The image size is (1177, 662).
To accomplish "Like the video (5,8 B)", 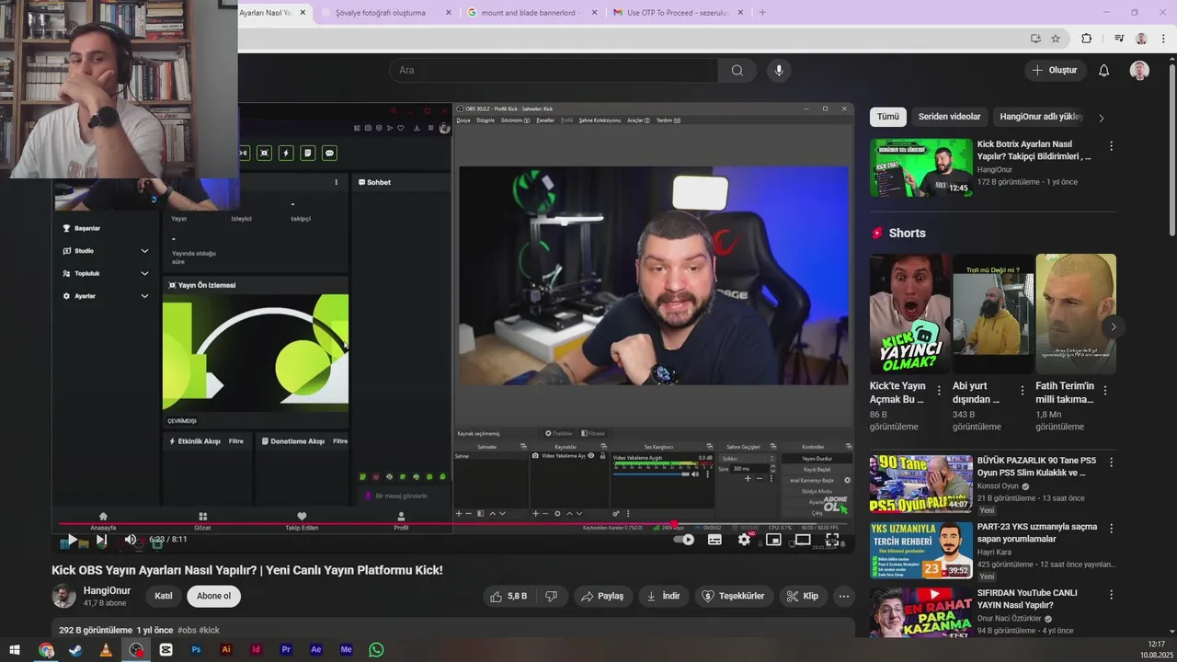I will click(x=509, y=596).
